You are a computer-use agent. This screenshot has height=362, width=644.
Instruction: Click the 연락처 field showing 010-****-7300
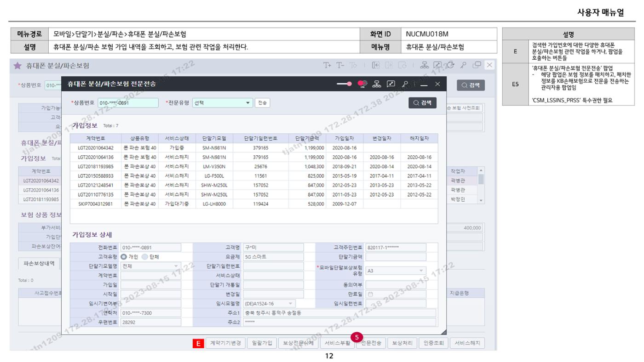point(151,312)
